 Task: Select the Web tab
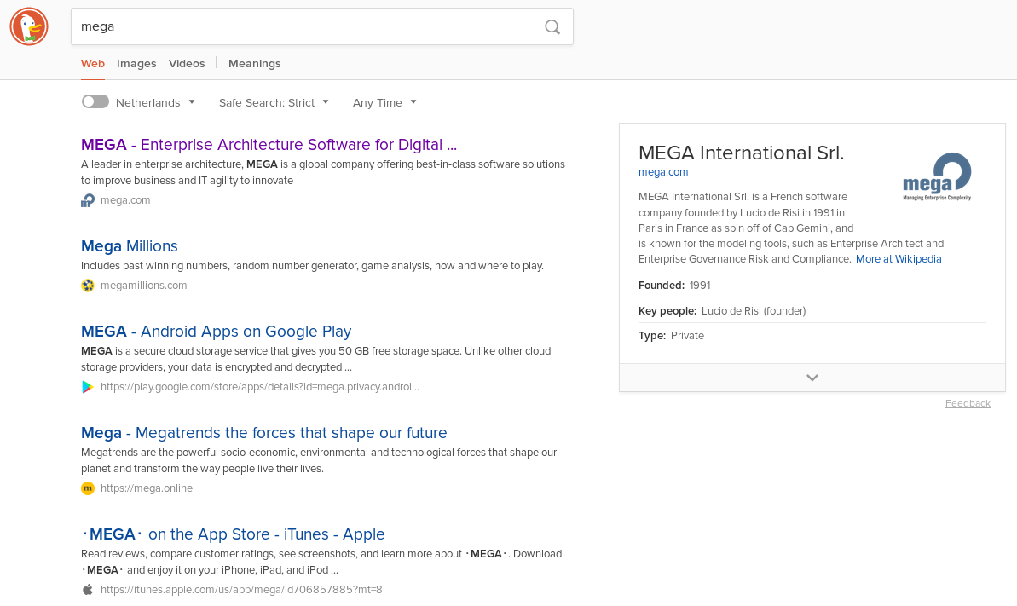click(93, 64)
